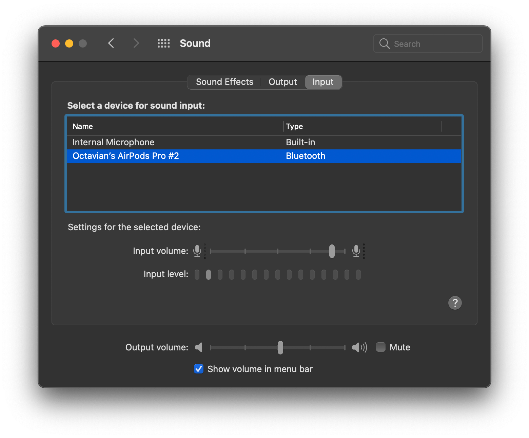
Task: Click the right microphone icon beside Input volume
Action: 356,251
